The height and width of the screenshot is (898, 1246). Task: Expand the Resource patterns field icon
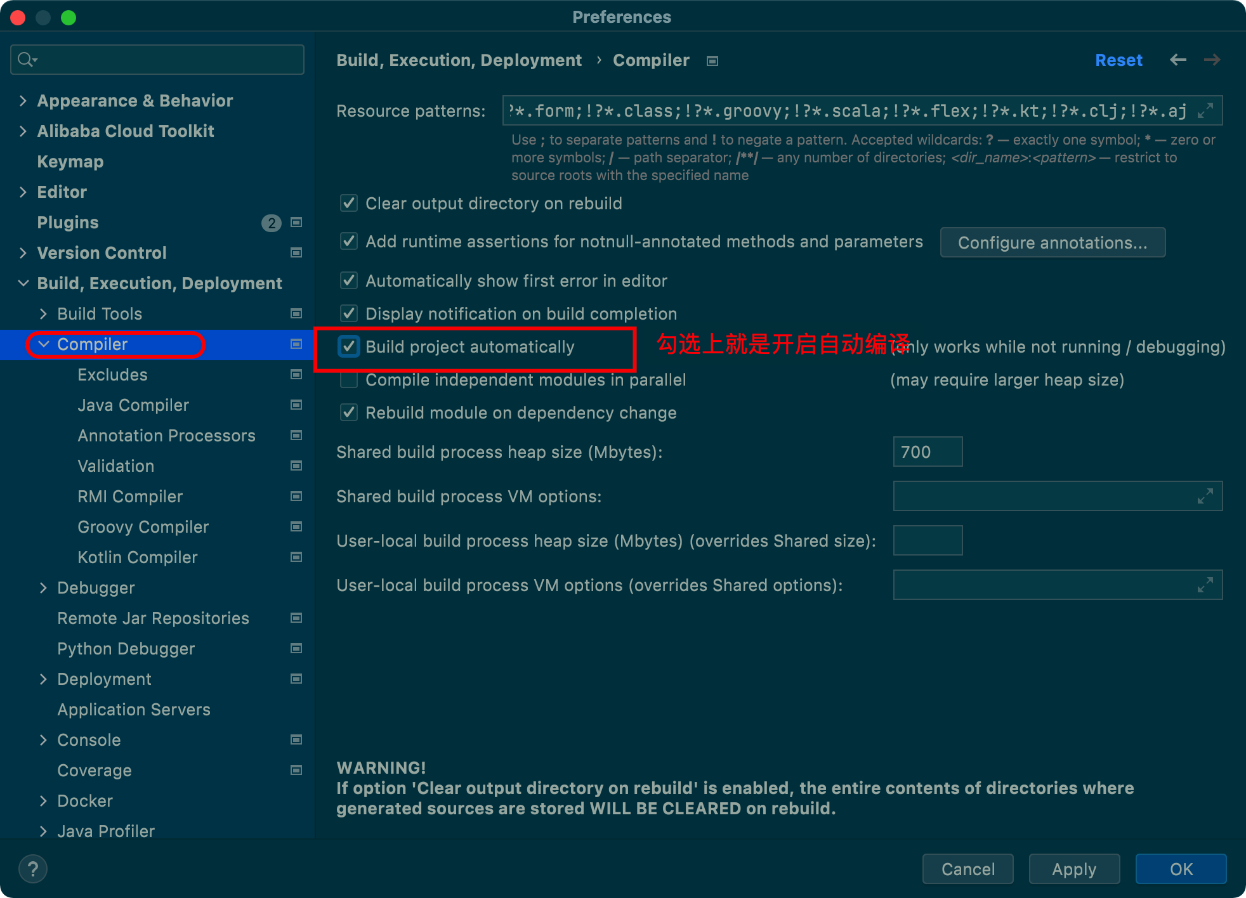point(1205,111)
